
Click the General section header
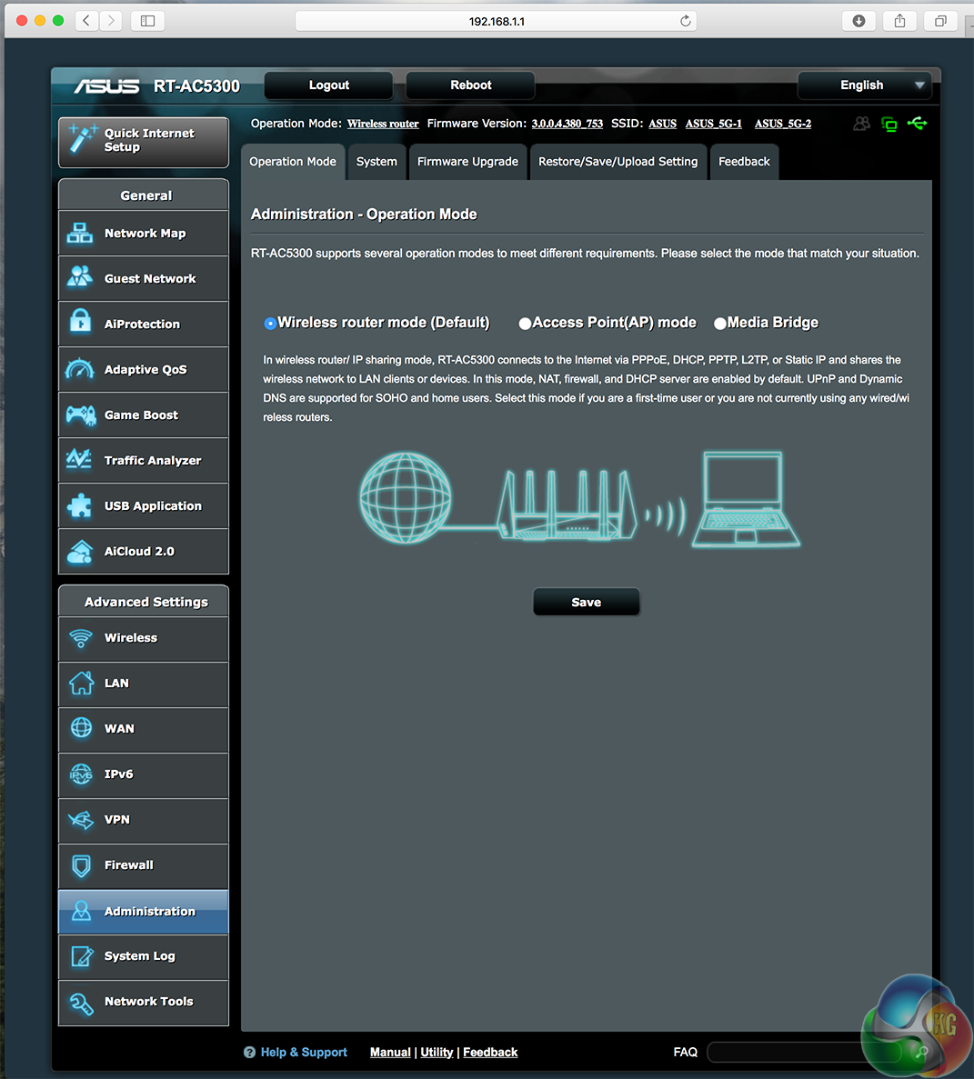(x=143, y=195)
